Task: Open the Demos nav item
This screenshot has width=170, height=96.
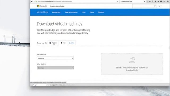Action: pyautogui.click(x=92, y=12)
